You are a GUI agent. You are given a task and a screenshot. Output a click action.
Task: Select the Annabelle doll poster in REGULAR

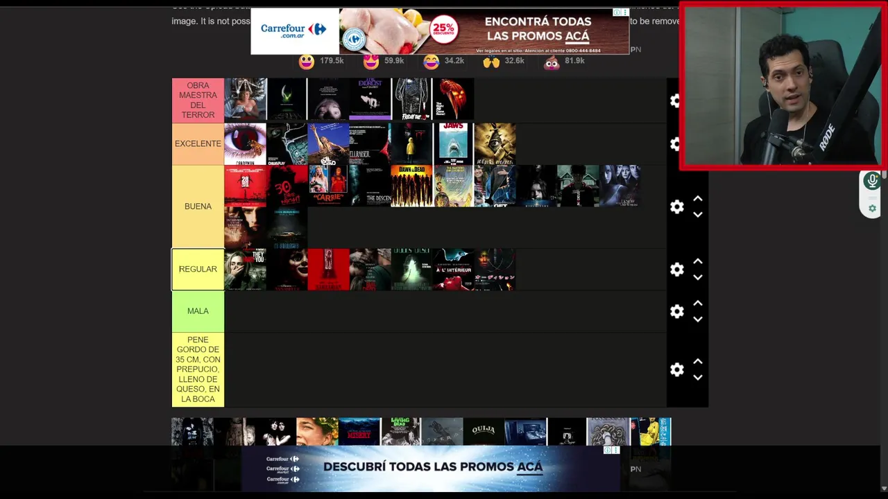(x=287, y=270)
